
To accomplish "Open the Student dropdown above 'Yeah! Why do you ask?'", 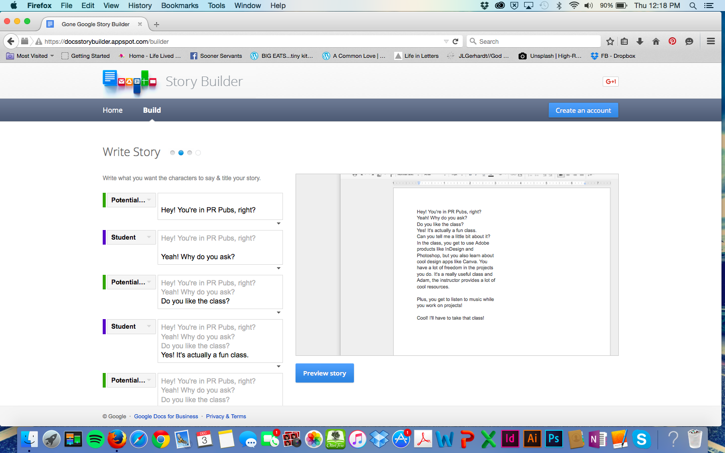I will click(131, 237).
